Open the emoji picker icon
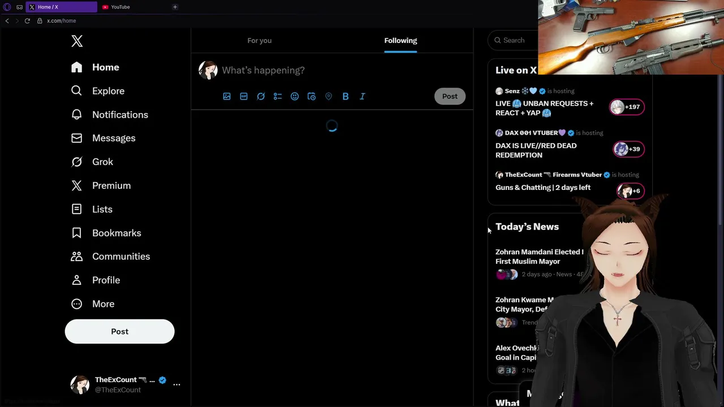The image size is (724, 407). [295, 96]
